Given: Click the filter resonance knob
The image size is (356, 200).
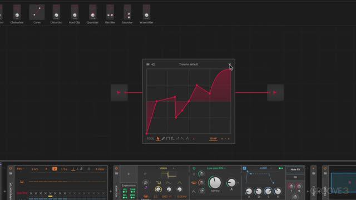Looking at the screenshot, I should click(x=231, y=183).
